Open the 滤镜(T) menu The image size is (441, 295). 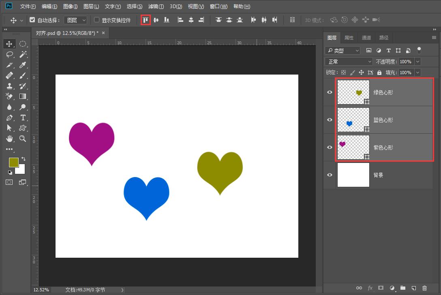pos(156,6)
